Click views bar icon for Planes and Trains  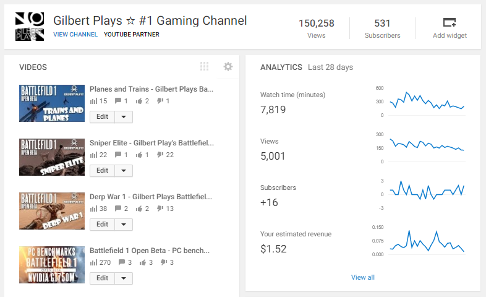[x=93, y=101]
